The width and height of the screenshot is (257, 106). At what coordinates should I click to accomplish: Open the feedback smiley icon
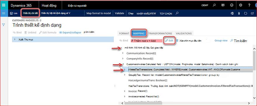232,5
